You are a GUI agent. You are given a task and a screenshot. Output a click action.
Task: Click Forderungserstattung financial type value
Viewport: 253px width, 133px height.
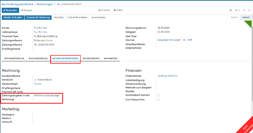pos(45,36)
